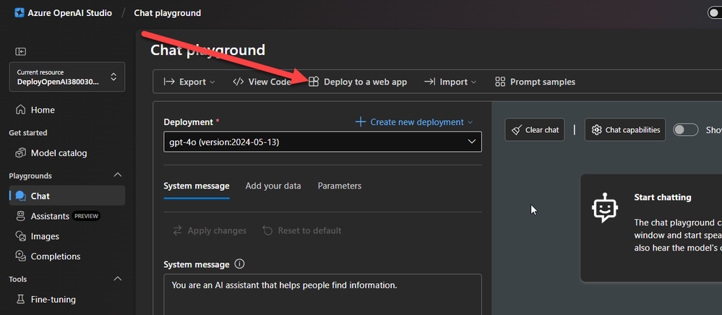Click the Fine-tuning flask icon
The width and height of the screenshot is (722, 315).
click(20, 299)
